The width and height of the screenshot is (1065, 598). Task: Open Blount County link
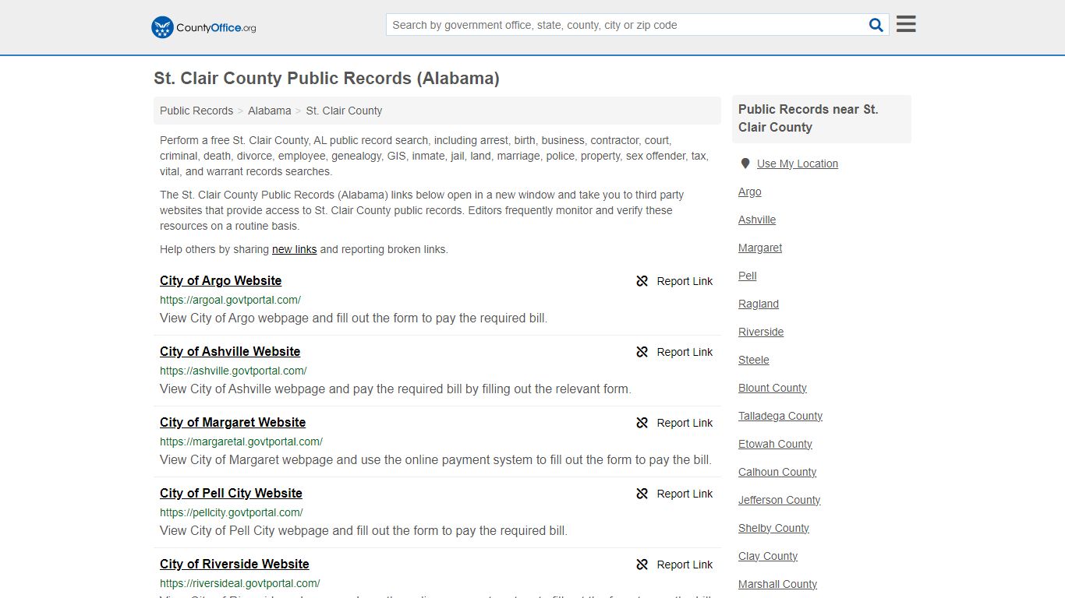click(x=773, y=388)
